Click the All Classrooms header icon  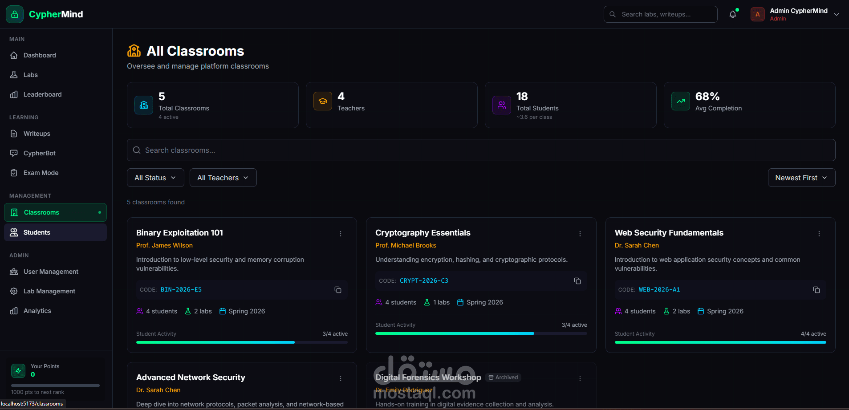click(x=134, y=51)
